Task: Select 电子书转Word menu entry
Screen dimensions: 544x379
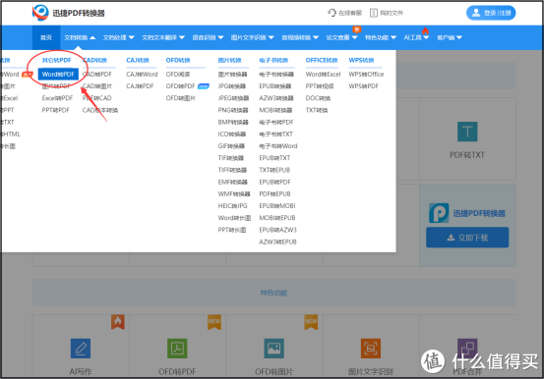Action: (277, 146)
